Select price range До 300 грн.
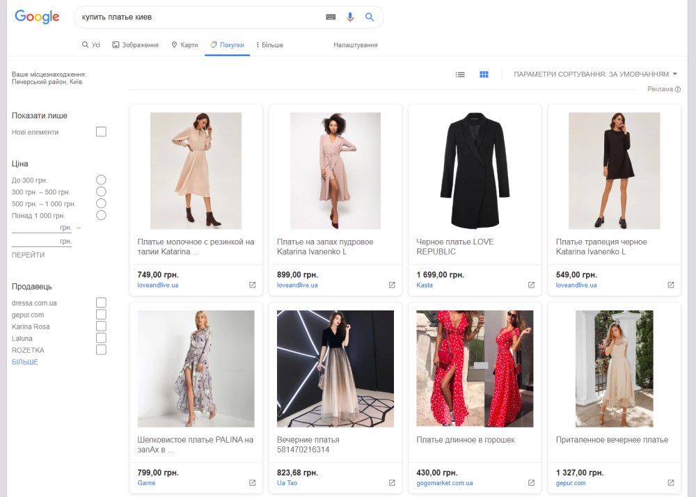Screen dimensions: 696x497 [x=101, y=180]
